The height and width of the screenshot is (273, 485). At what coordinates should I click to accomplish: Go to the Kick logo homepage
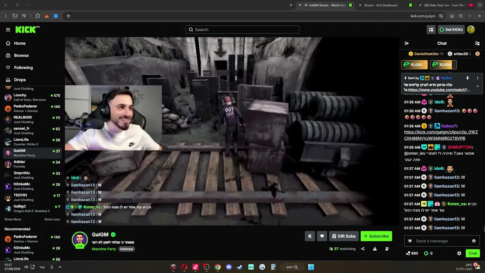click(x=28, y=30)
